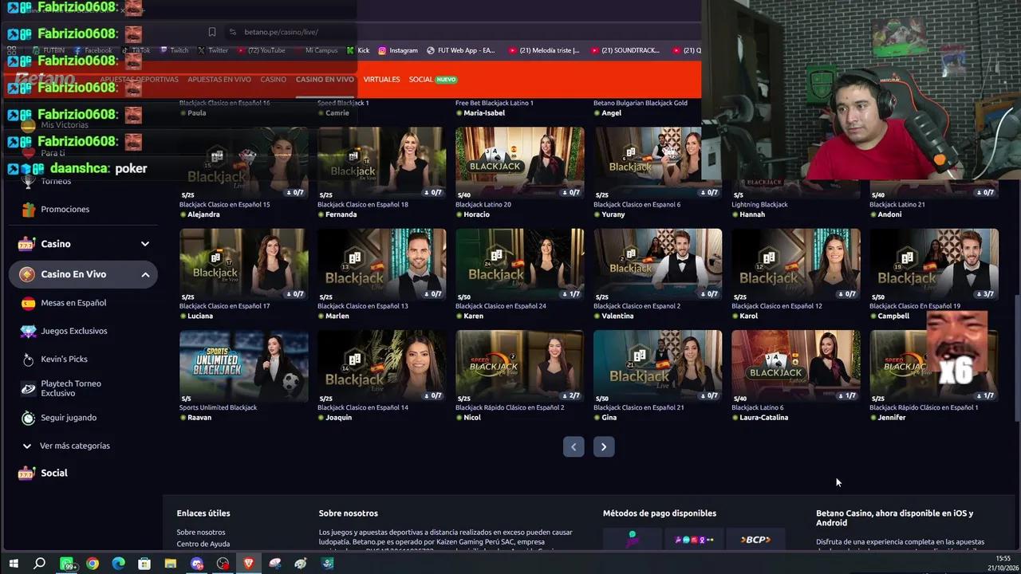Image resolution: width=1021 pixels, height=574 pixels.
Task: Open Blackjack Latino 6 table thumbnail
Action: [x=796, y=366]
